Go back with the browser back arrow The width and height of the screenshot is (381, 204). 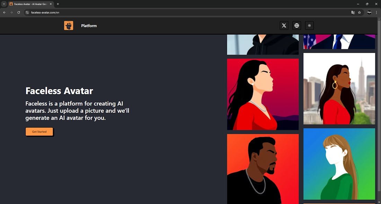(x=5, y=12)
